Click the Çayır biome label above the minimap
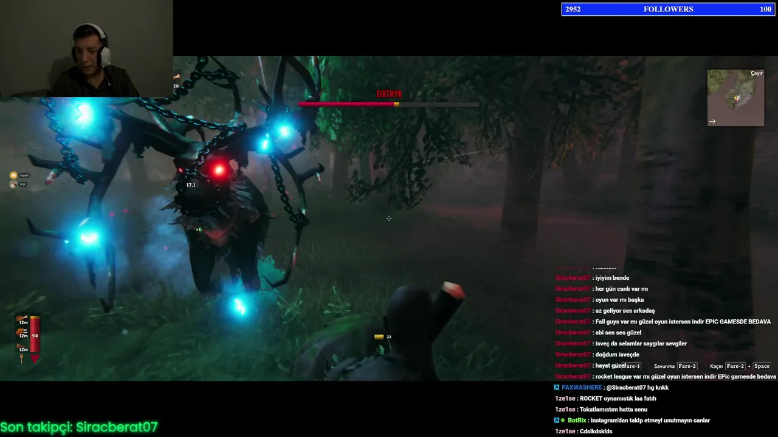 [757, 73]
